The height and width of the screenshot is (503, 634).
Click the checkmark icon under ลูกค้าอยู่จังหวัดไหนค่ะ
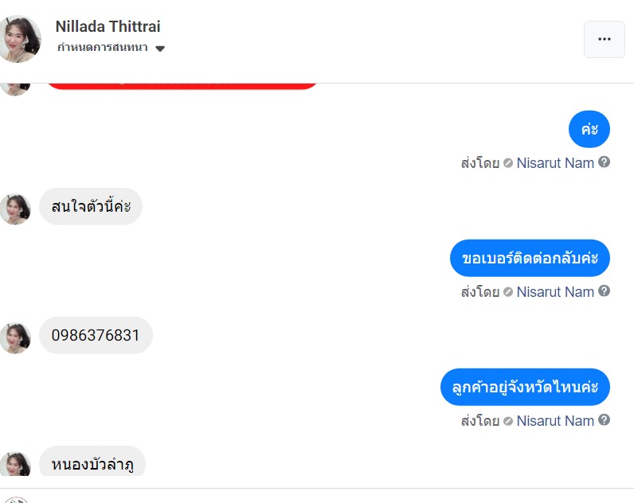point(508,421)
